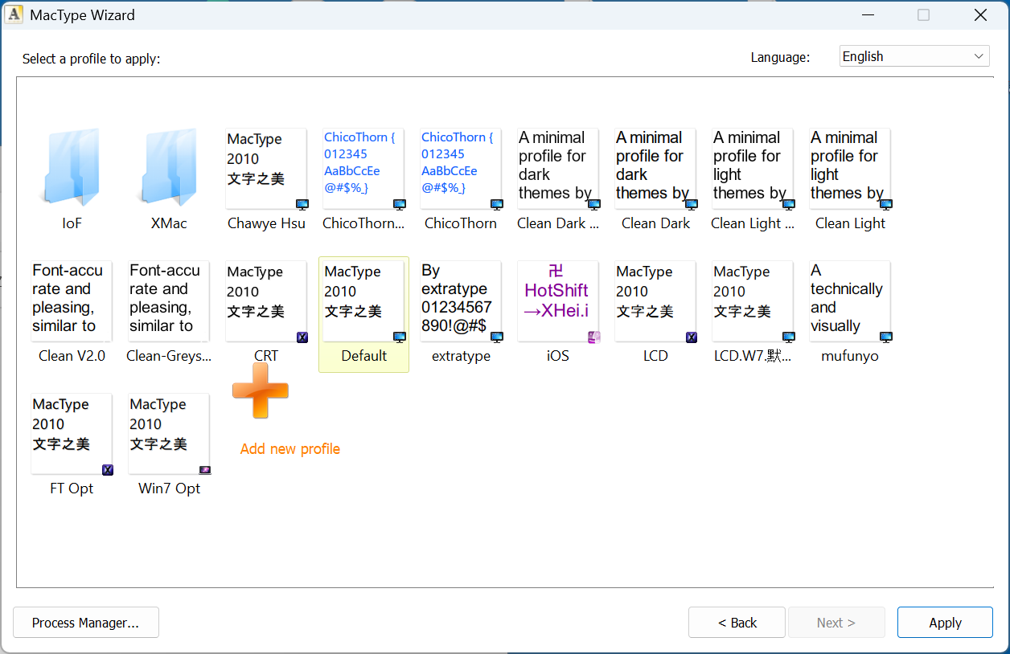
Task: Pick the Clean V2.0 profile
Action: pyautogui.click(x=72, y=302)
